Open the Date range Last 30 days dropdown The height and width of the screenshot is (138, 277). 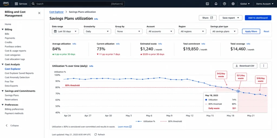[x=65, y=31]
